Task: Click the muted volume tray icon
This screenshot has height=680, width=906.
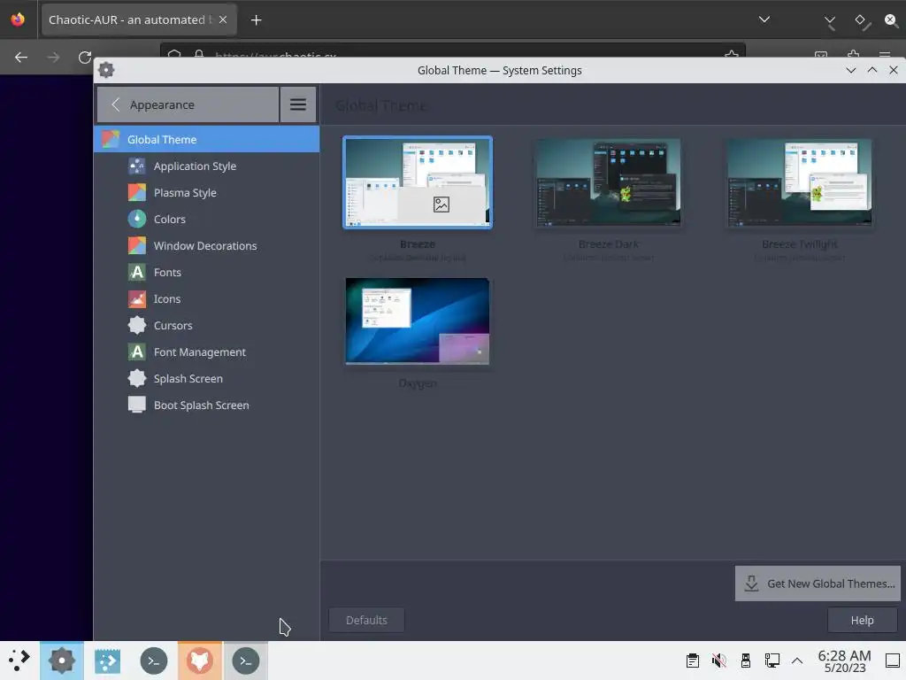Action: pos(718,661)
